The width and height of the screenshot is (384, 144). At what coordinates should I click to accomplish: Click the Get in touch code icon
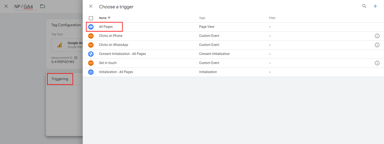(x=91, y=63)
